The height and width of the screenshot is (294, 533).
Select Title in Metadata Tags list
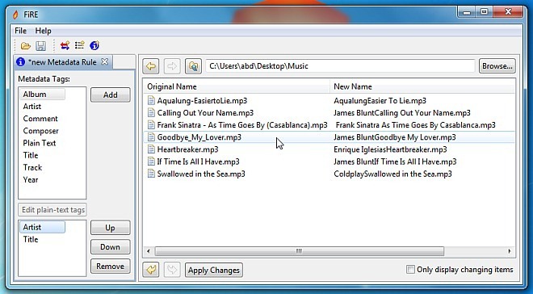(31, 155)
